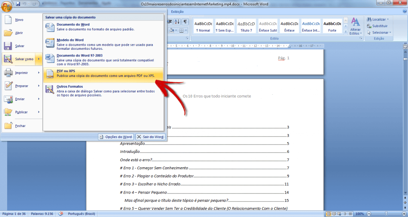This screenshot has width=408, height=217.
Task: Toggle the show paragraph marks (¶) icon
Action: 185,22
